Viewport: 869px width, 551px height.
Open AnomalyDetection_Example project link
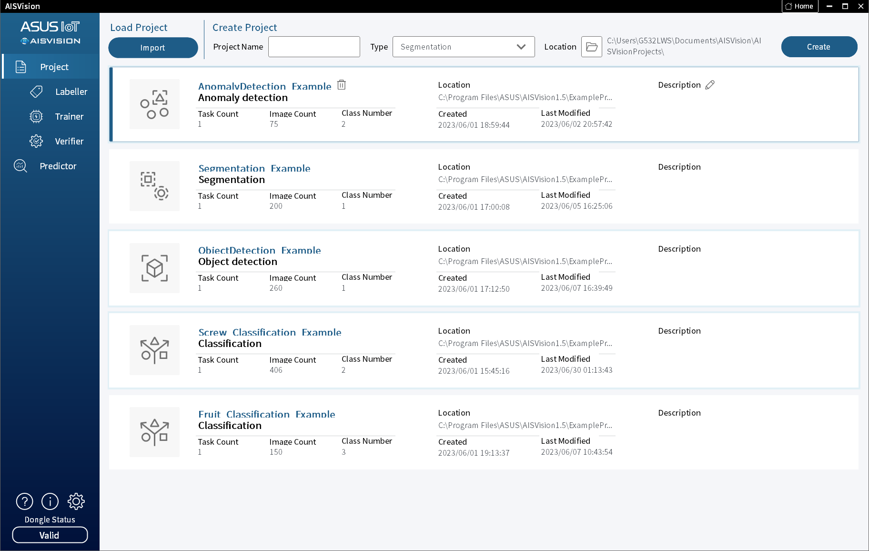(265, 86)
